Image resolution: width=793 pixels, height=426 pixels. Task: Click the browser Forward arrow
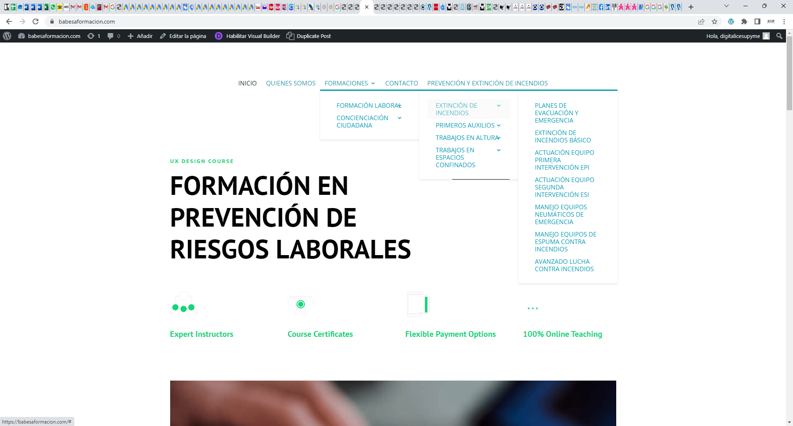pyautogui.click(x=22, y=21)
